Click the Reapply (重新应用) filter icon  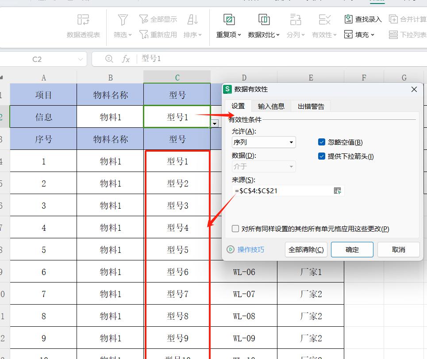(x=143, y=34)
